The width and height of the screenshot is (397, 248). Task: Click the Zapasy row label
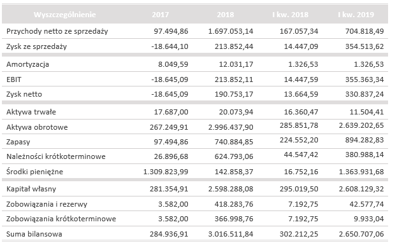pos(18,142)
